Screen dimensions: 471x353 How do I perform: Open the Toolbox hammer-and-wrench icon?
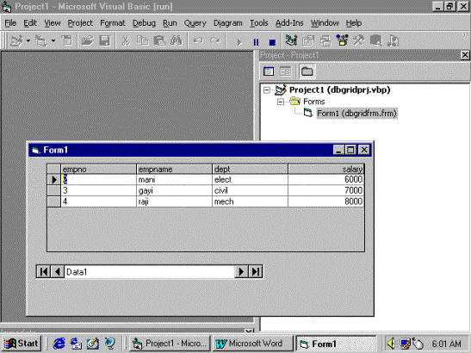pos(359,40)
